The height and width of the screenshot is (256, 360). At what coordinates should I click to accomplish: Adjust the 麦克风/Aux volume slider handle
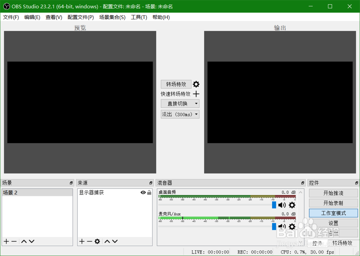(x=274, y=226)
